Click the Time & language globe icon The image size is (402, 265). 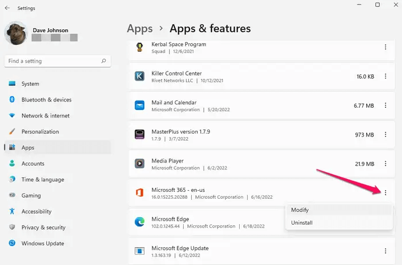coord(12,179)
